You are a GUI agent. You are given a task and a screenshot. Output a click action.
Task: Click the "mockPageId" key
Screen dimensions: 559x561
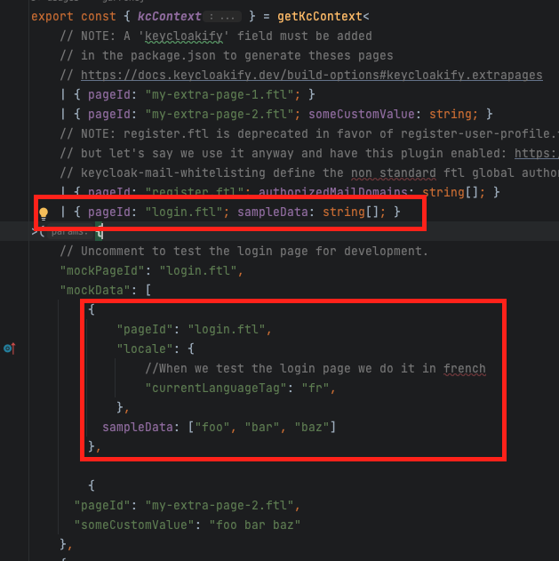102,270
